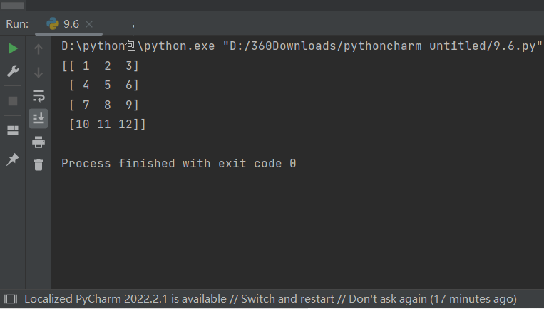Toggle soft-wrap for console output
The width and height of the screenshot is (544, 309).
[39, 95]
